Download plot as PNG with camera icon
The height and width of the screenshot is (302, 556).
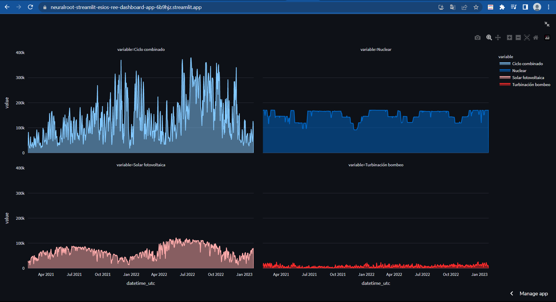478,37
